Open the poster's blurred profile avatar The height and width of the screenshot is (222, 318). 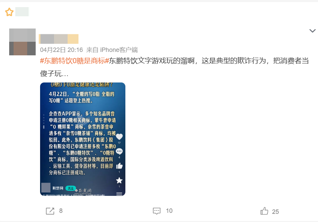[x=22, y=42]
